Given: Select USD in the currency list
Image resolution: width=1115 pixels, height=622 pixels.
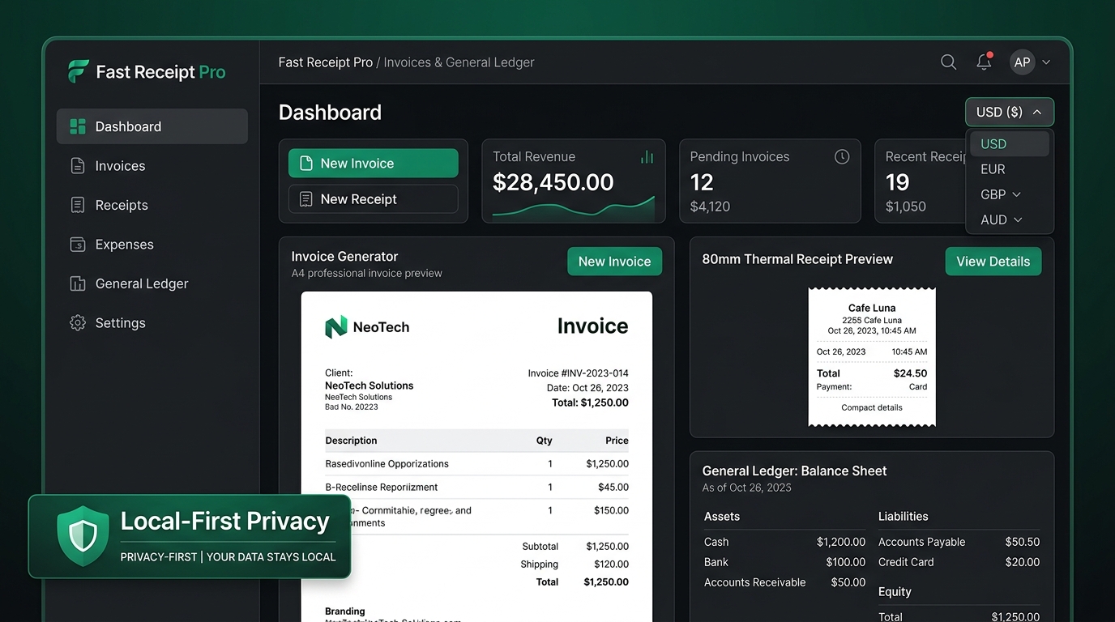Looking at the screenshot, I should point(1010,144).
